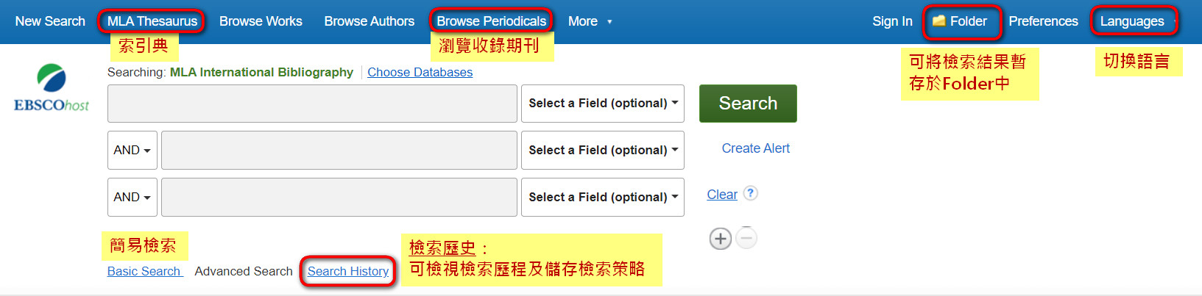
Task: Open the Folder from the top bar
Action: 960,21
